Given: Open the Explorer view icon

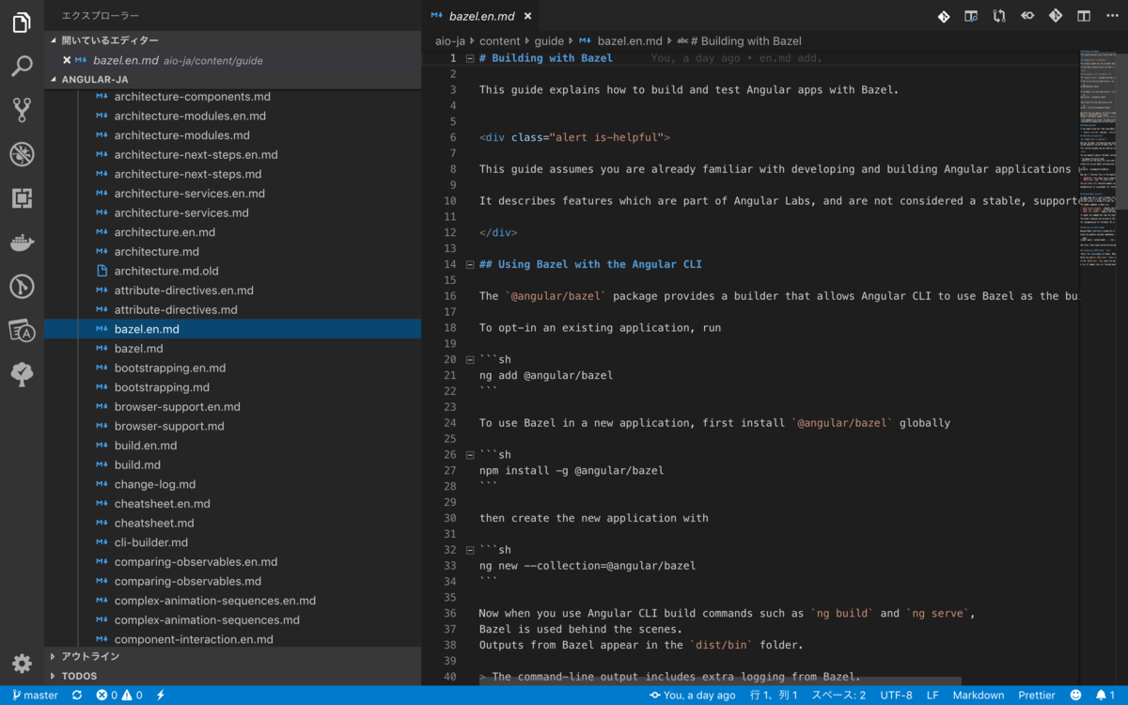Looking at the screenshot, I should [22, 22].
